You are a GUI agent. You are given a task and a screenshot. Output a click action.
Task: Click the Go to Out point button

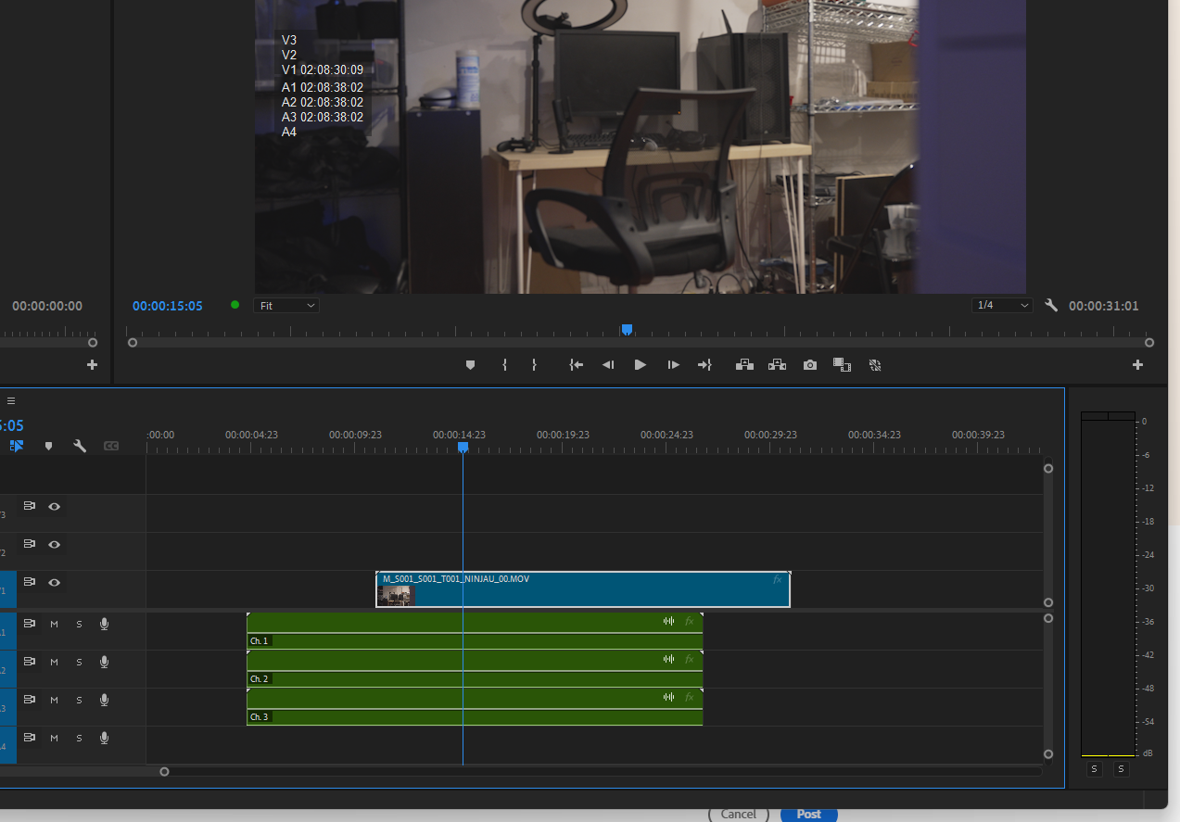tap(704, 365)
